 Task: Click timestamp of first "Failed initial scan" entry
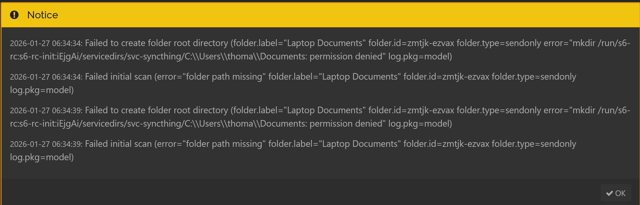pyautogui.click(x=46, y=77)
